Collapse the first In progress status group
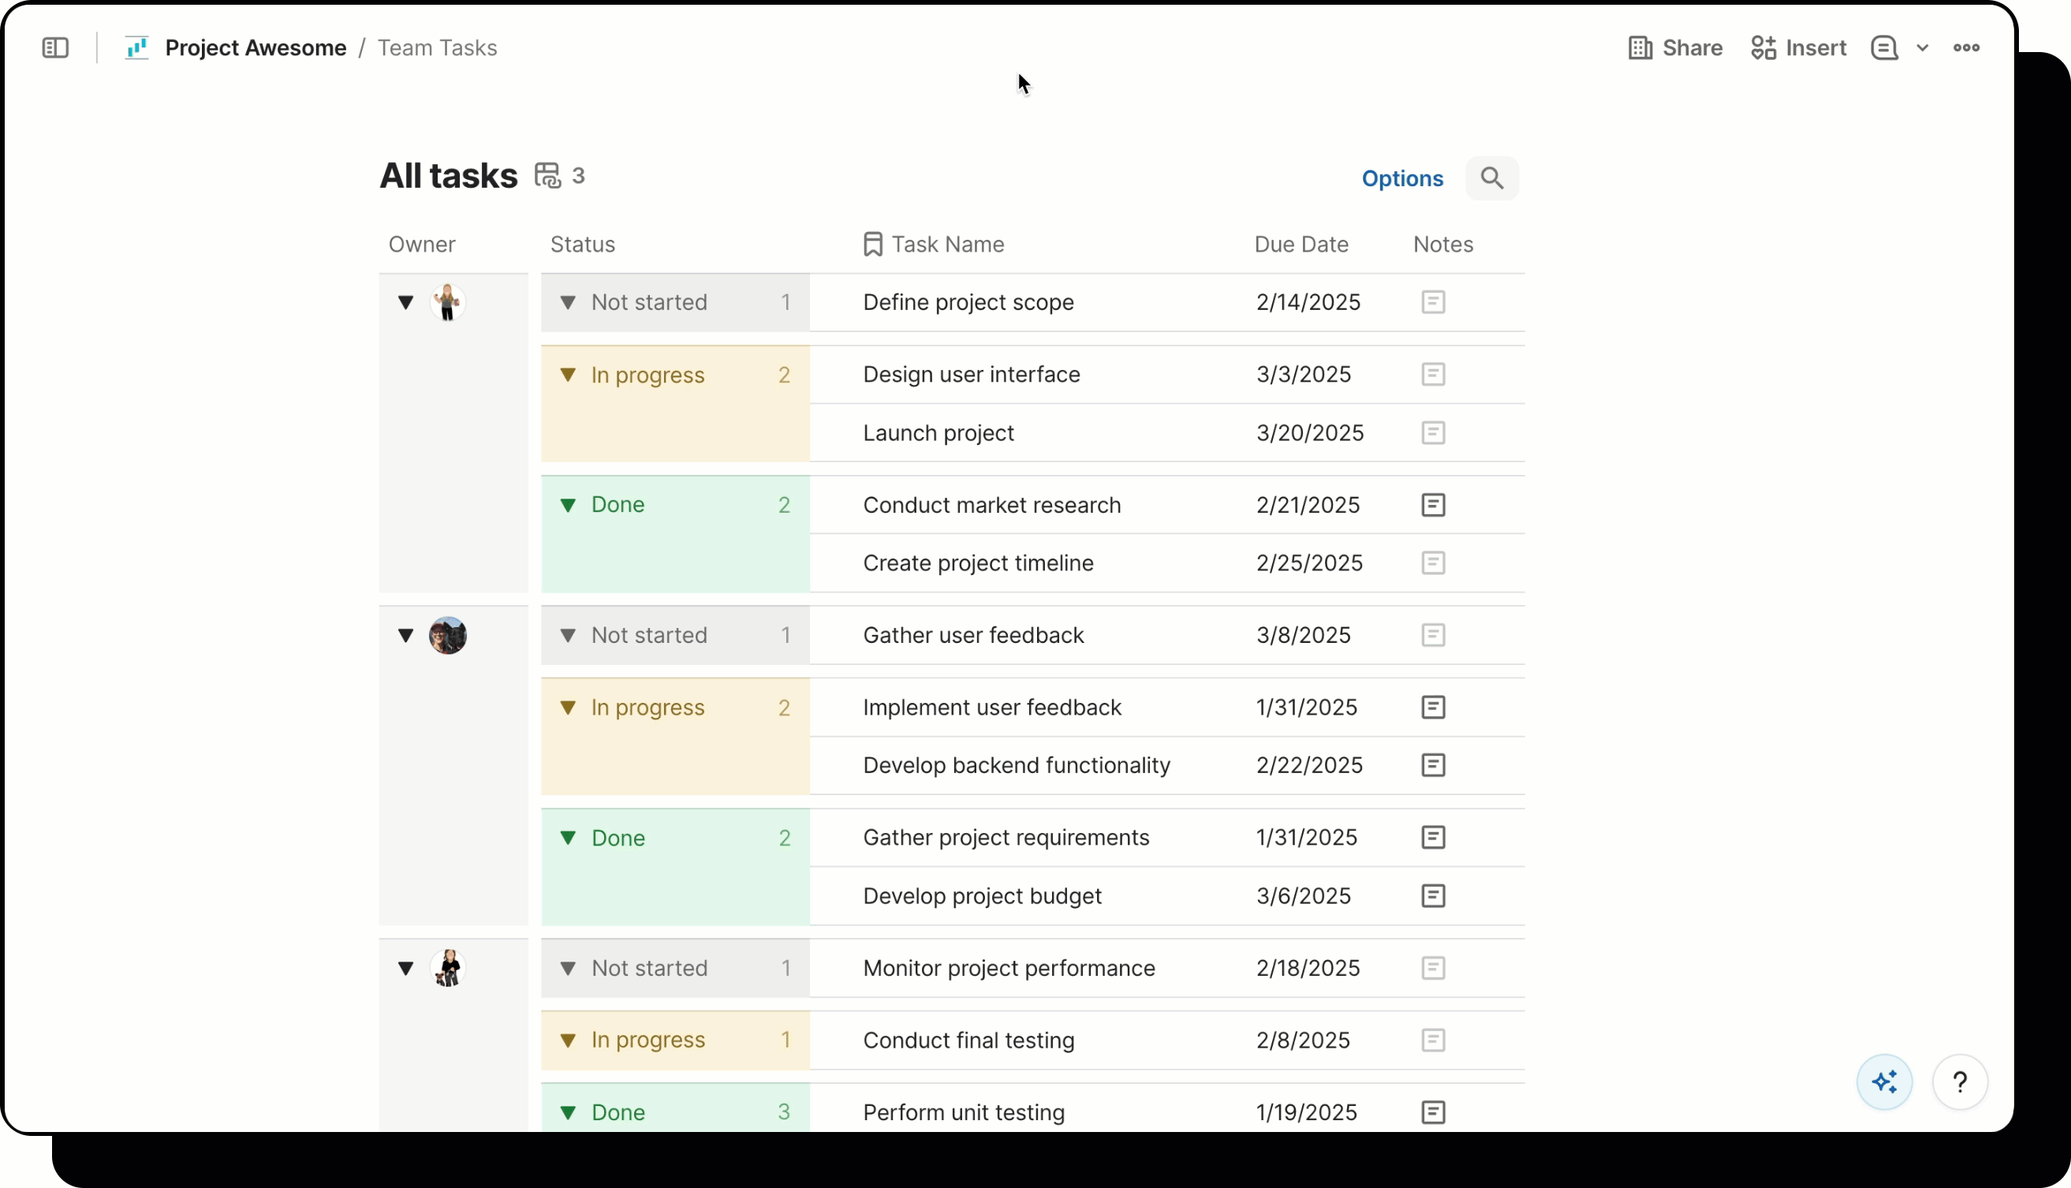Screen dimensions: 2071x1188 (568, 375)
